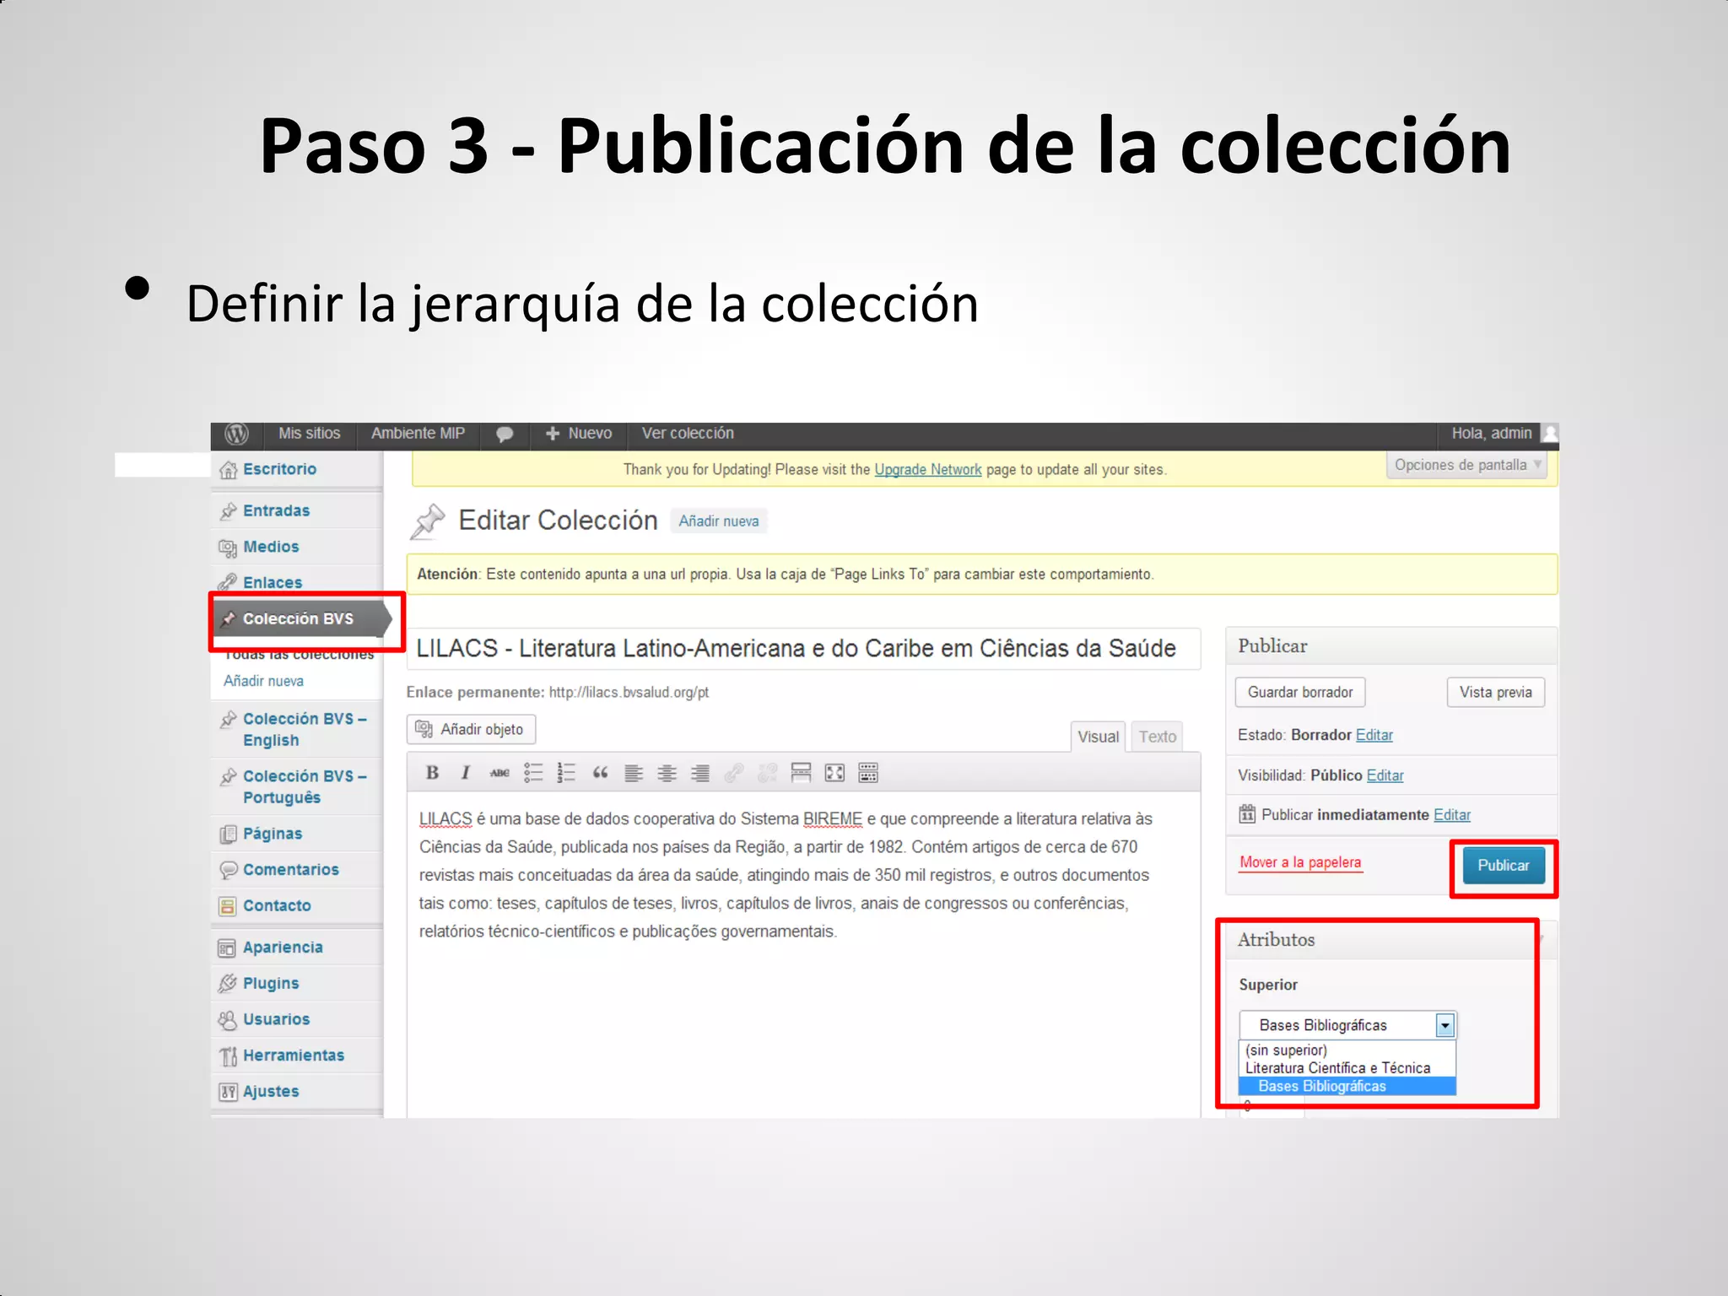Apply strikethrough formatting
1728x1296 pixels.
pyautogui.click(x=499, y=773)
